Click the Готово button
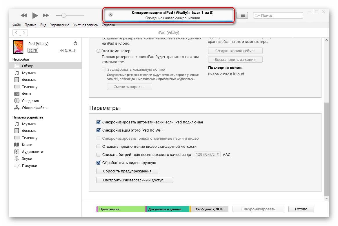This screenshot has height=226, width=338. (301, 209)
